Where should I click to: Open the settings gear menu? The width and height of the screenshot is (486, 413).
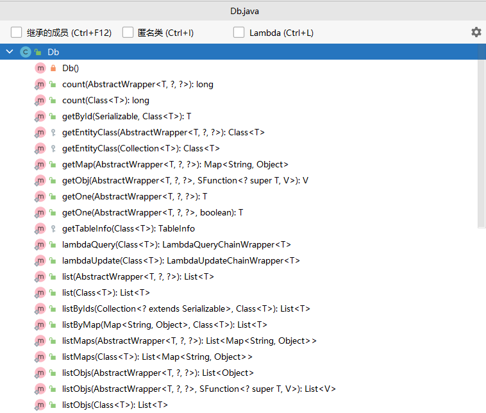476,32
